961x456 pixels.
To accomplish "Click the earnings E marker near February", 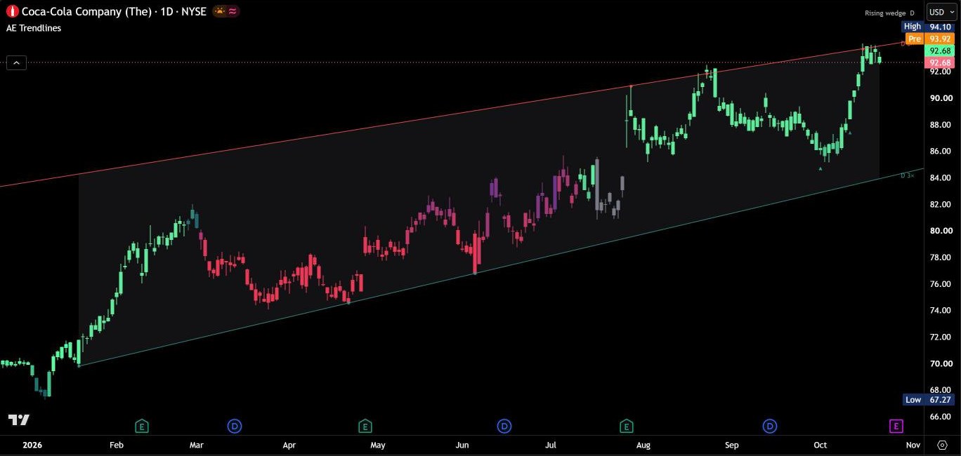I will tap(142, 426).
